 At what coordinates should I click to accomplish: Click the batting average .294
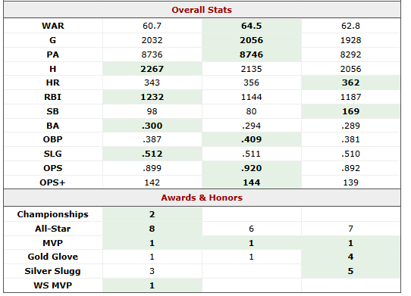251,126
